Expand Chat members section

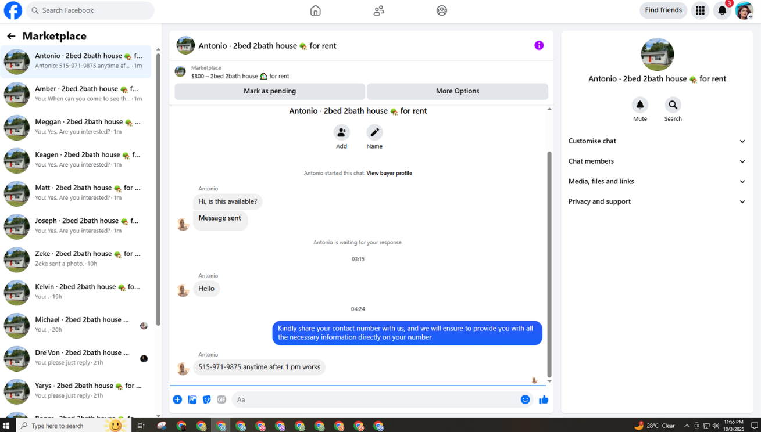click(x=657, y=161)
